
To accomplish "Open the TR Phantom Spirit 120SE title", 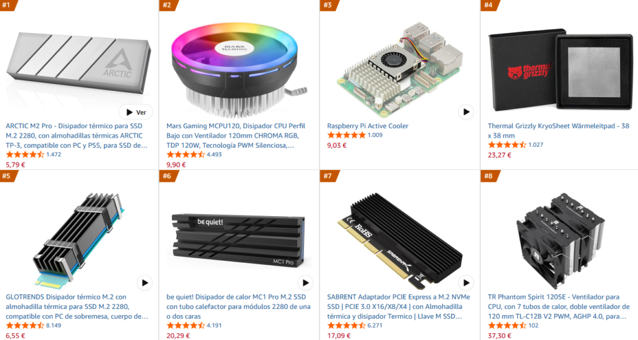I will [558, 306].
